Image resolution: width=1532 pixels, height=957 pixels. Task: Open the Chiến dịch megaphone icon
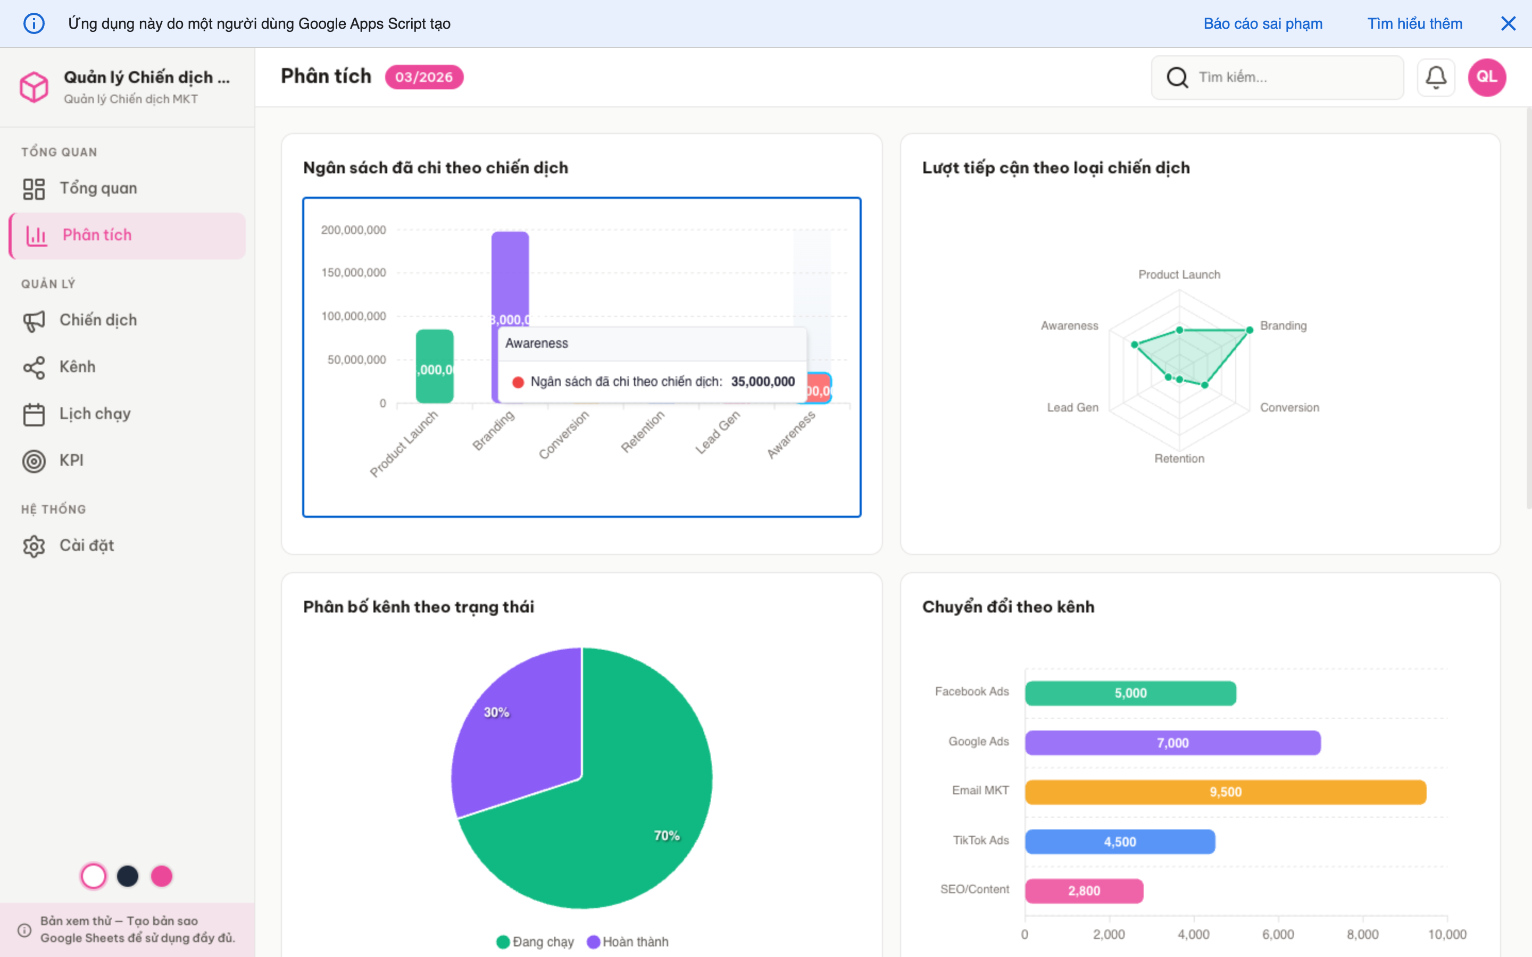point(35,320)
